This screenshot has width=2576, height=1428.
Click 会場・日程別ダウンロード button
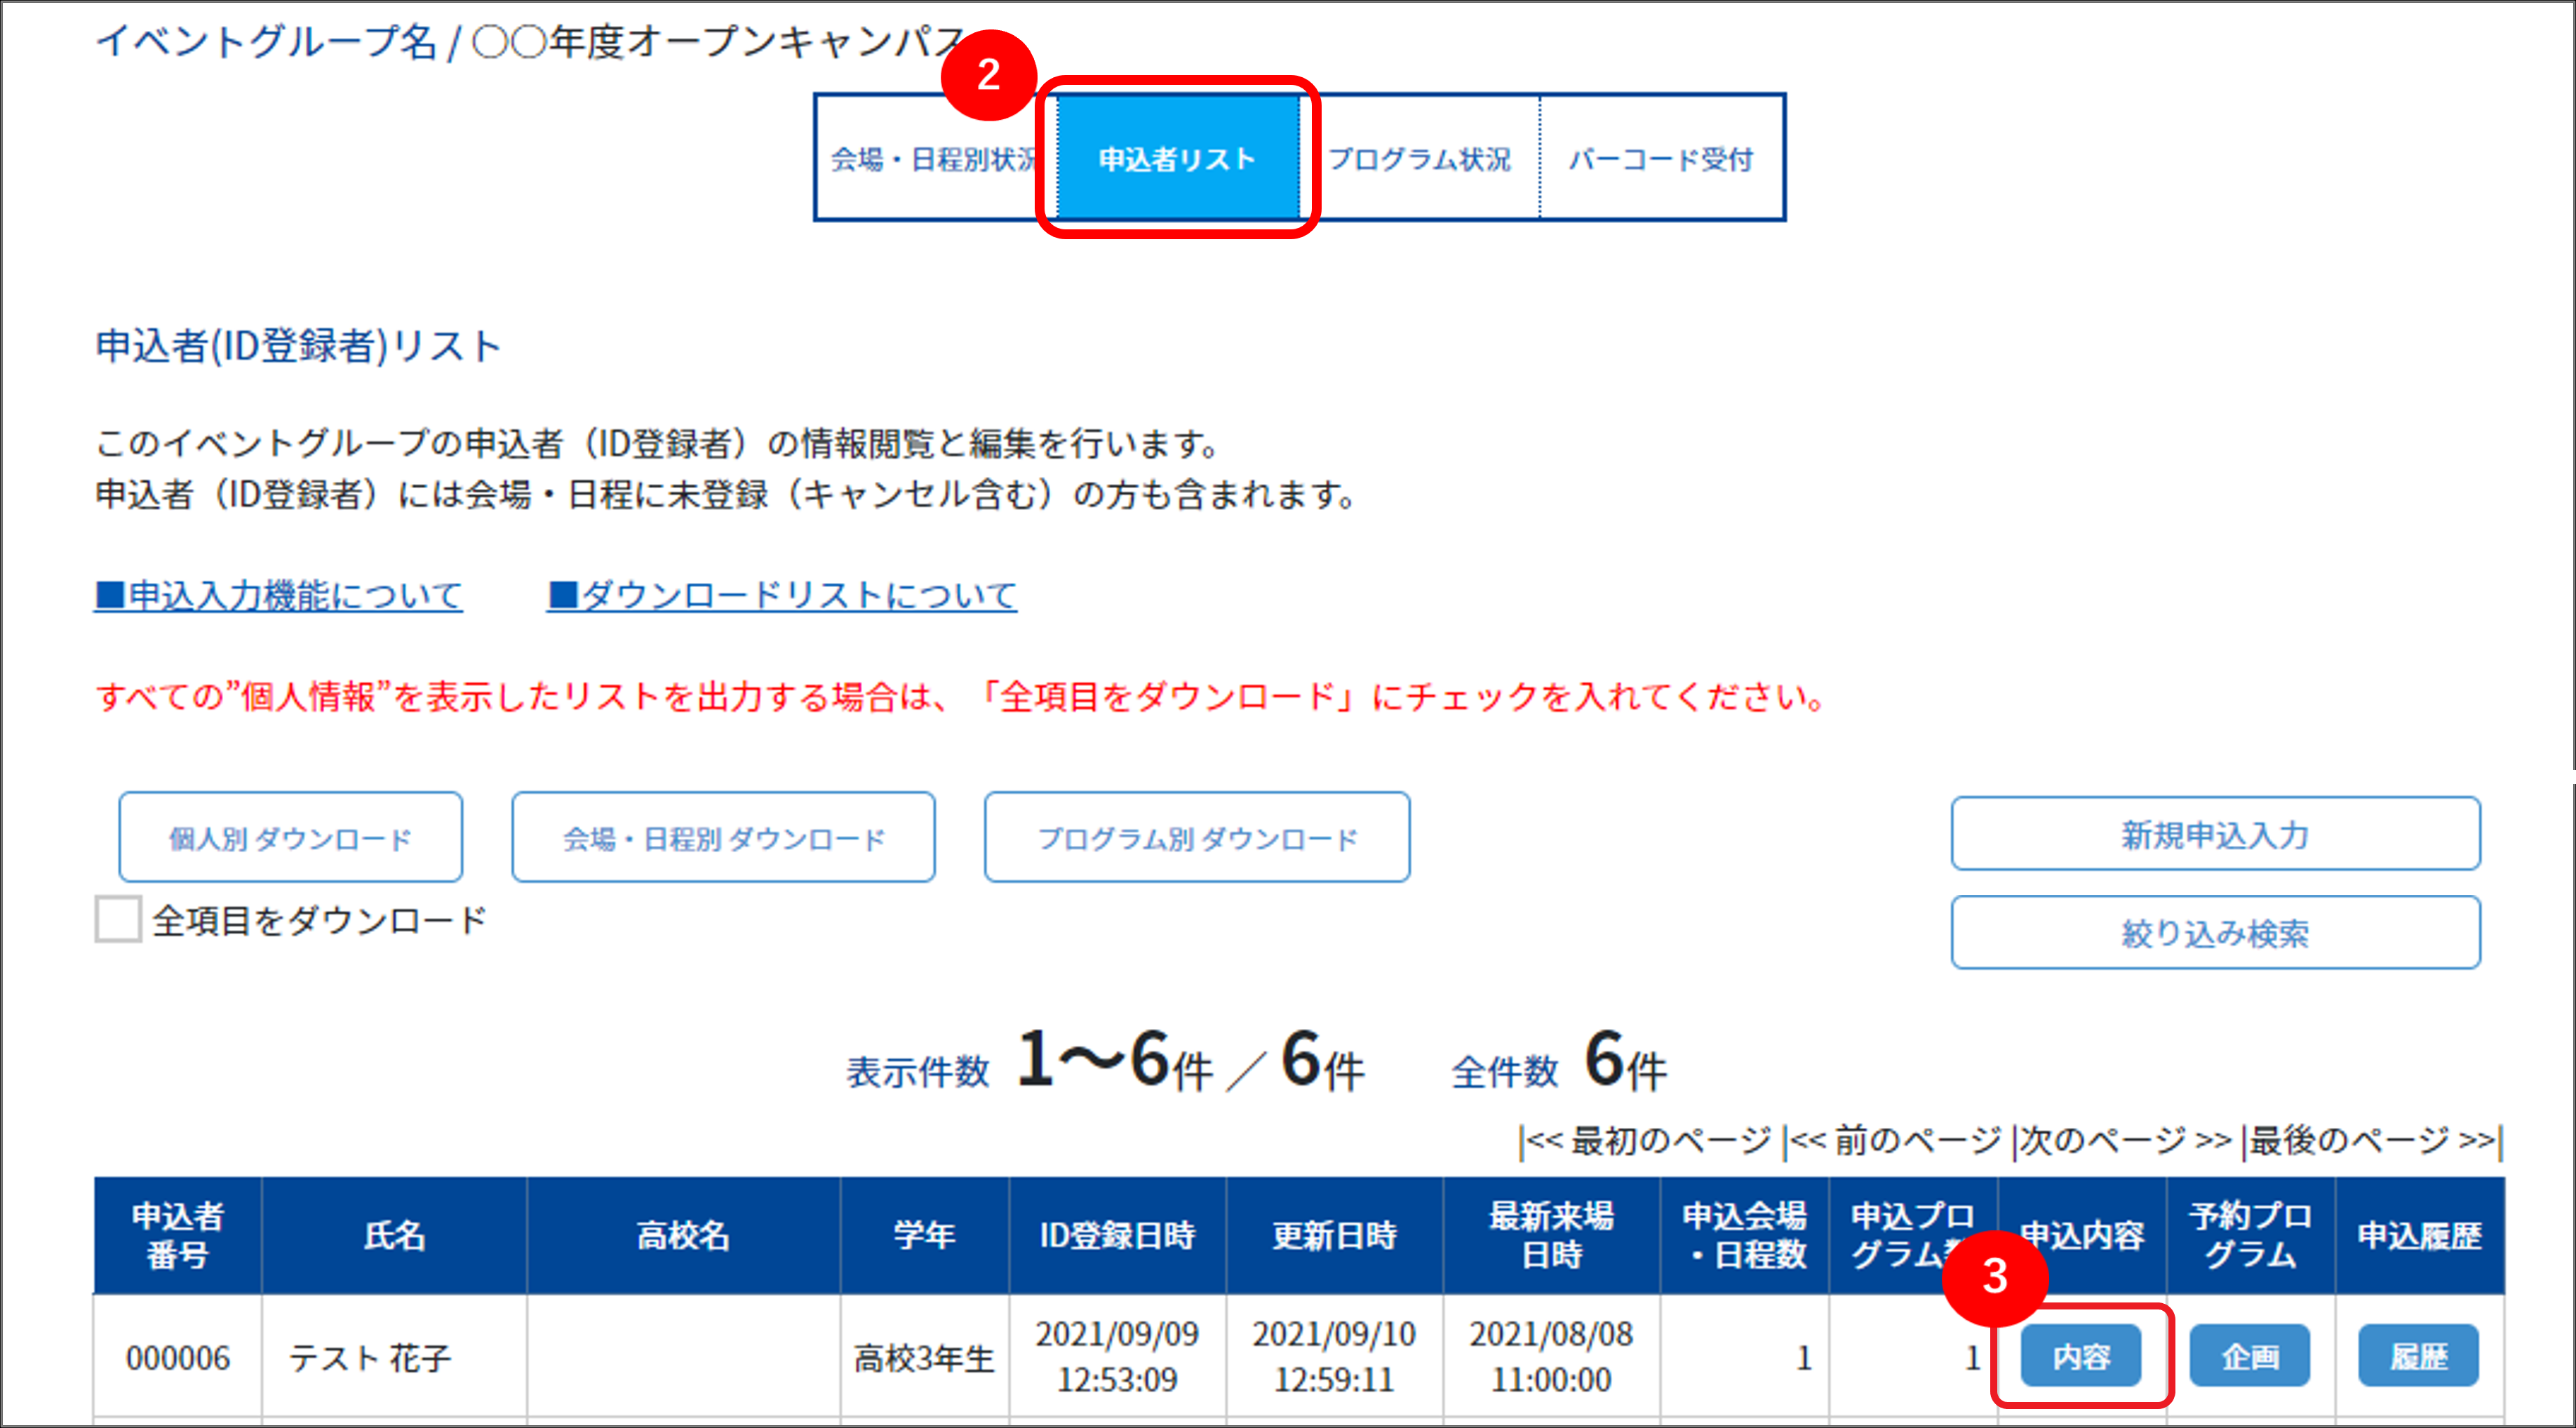(x=723, y=837)
